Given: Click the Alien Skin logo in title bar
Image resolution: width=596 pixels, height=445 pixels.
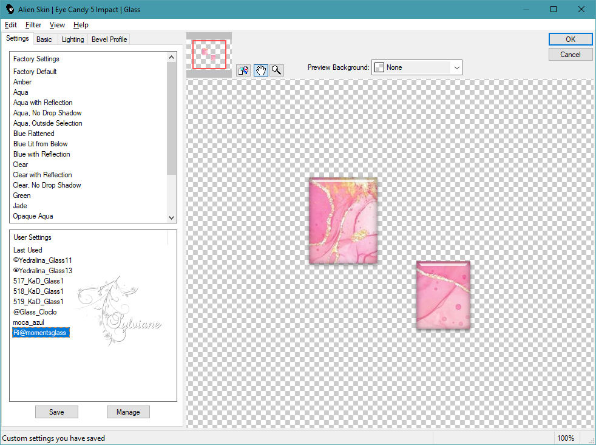Looking at the screenshot, I should (x=10, y=9).
